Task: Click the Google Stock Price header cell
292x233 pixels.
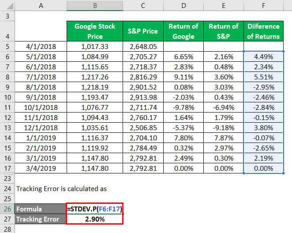Action: (x=95, y=31)
